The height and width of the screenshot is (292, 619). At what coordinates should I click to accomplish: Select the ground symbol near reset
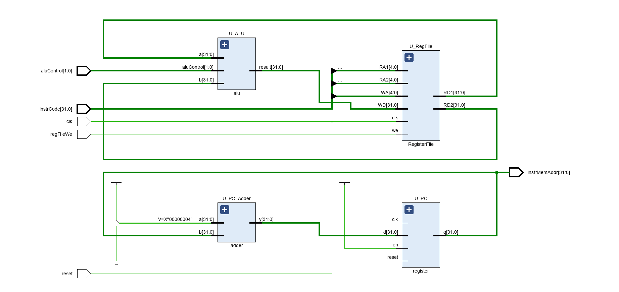click(116, 263)
